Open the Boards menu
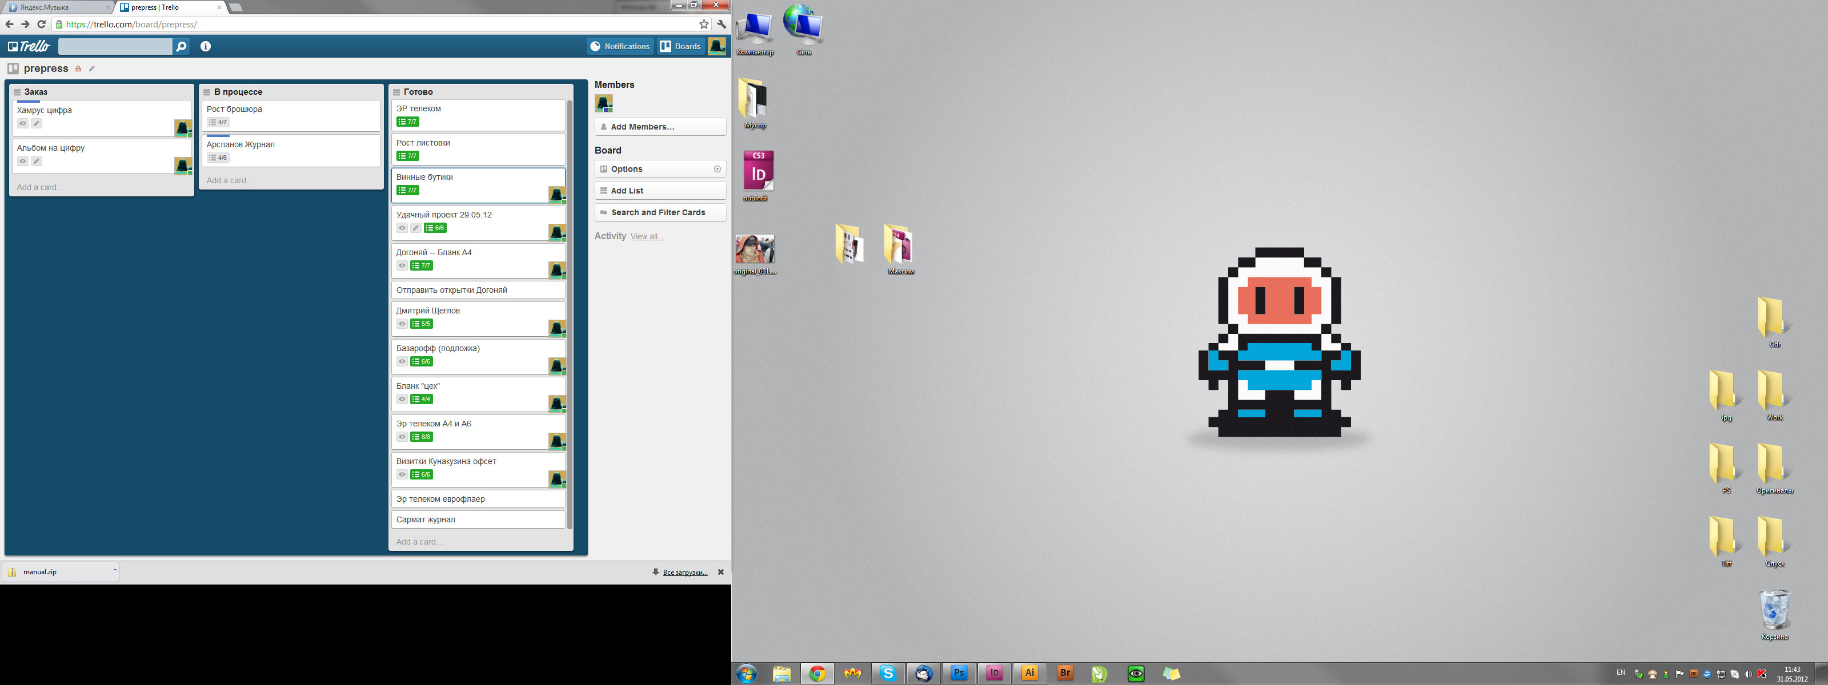 [x=680, y=46]
